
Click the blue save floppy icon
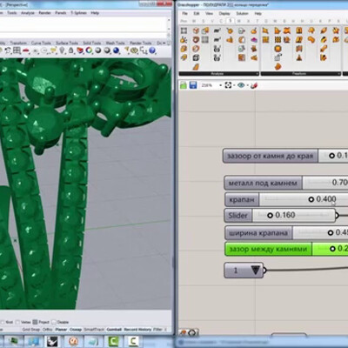pos(193,85)
